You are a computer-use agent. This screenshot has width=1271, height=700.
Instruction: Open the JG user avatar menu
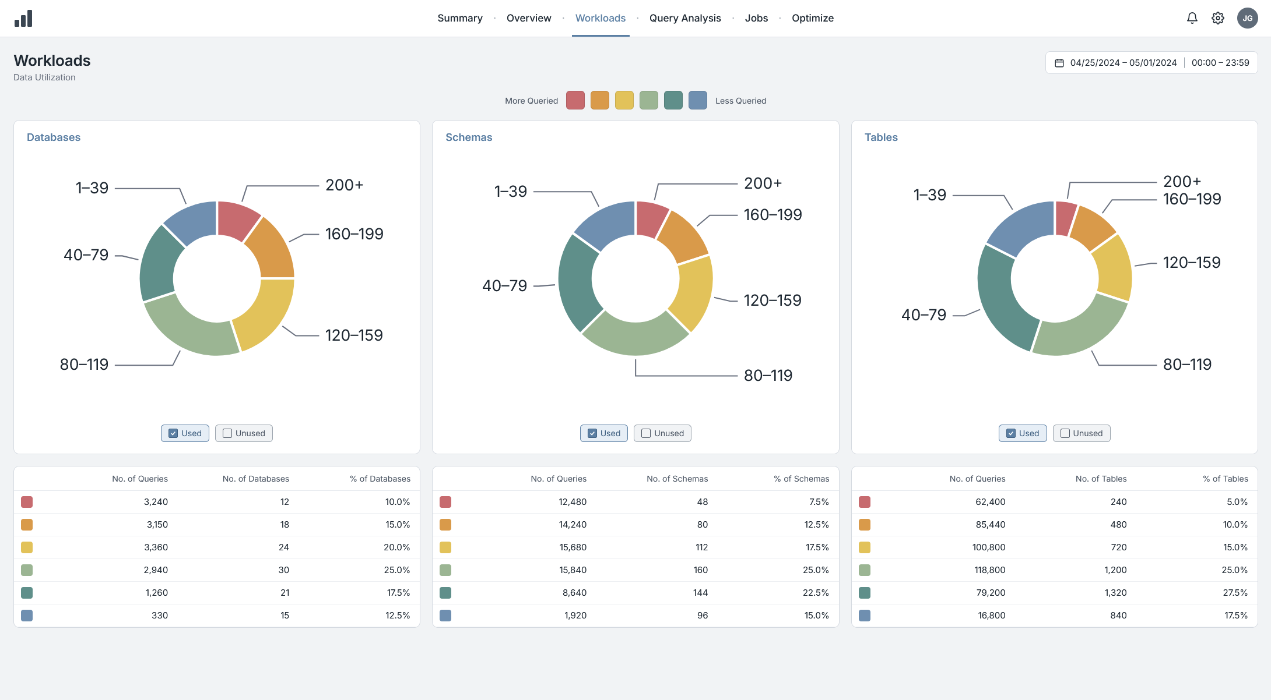[x=1248, y=18]
